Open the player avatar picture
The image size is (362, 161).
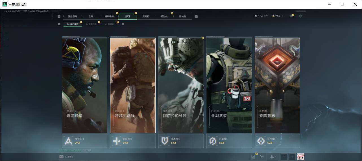301,157
